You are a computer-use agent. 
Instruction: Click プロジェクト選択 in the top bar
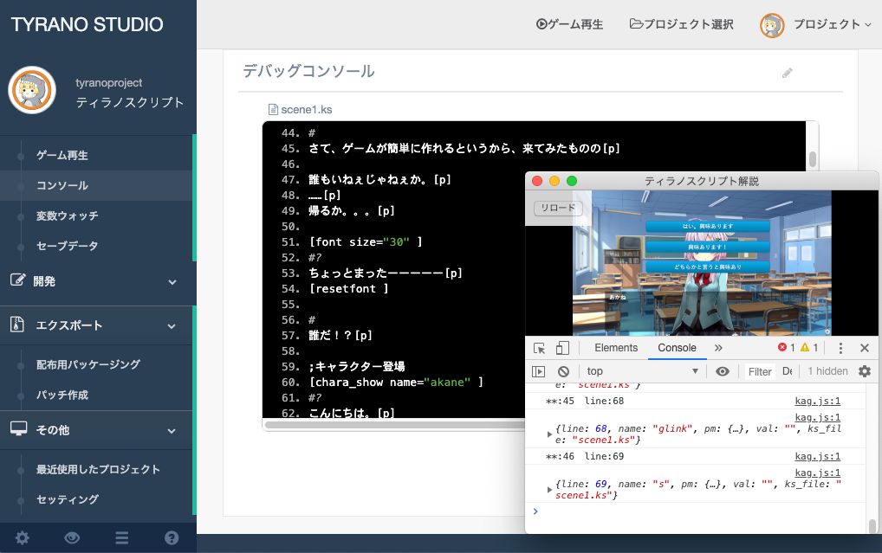(681, 24)
